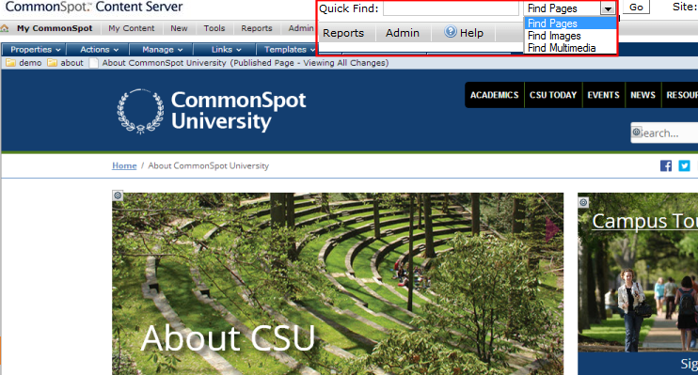Screen dimensions: 698x375
Task: Click the Twitter share icon
Action: pyautogui.click(x=684, y=166)
